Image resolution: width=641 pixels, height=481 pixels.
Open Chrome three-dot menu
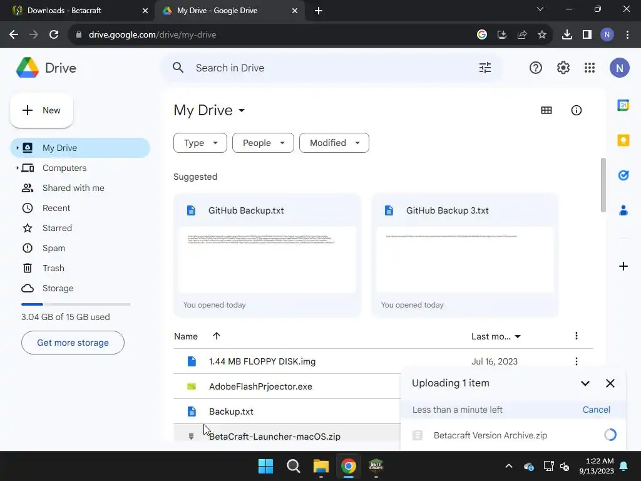click(627, 35)
